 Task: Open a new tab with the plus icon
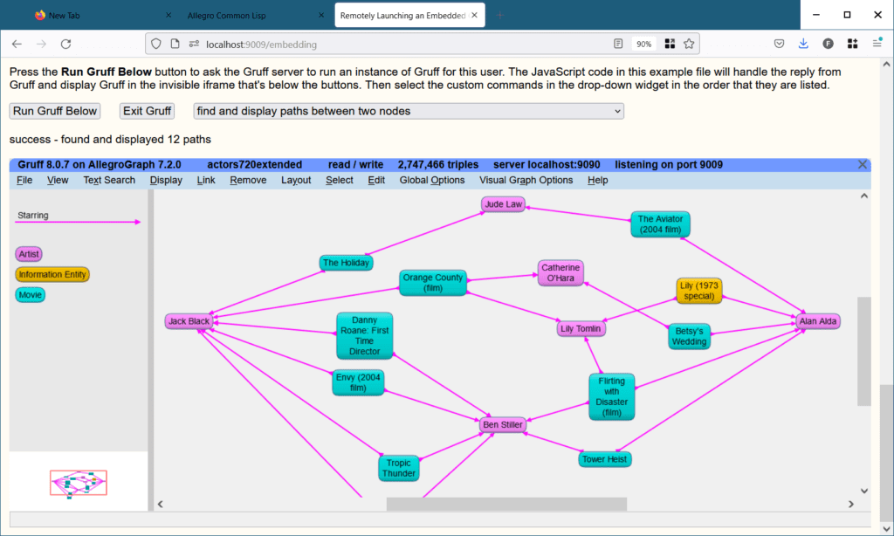point(499,15)
